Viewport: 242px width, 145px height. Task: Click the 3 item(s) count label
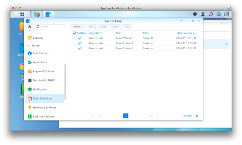[187, 116]
